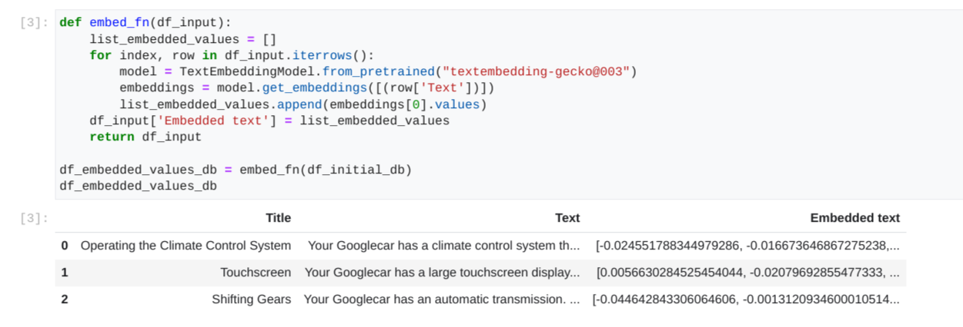Place cursor on 'list_embedded_values = []' line
The image size is (963, 327).
click(182, 39)
